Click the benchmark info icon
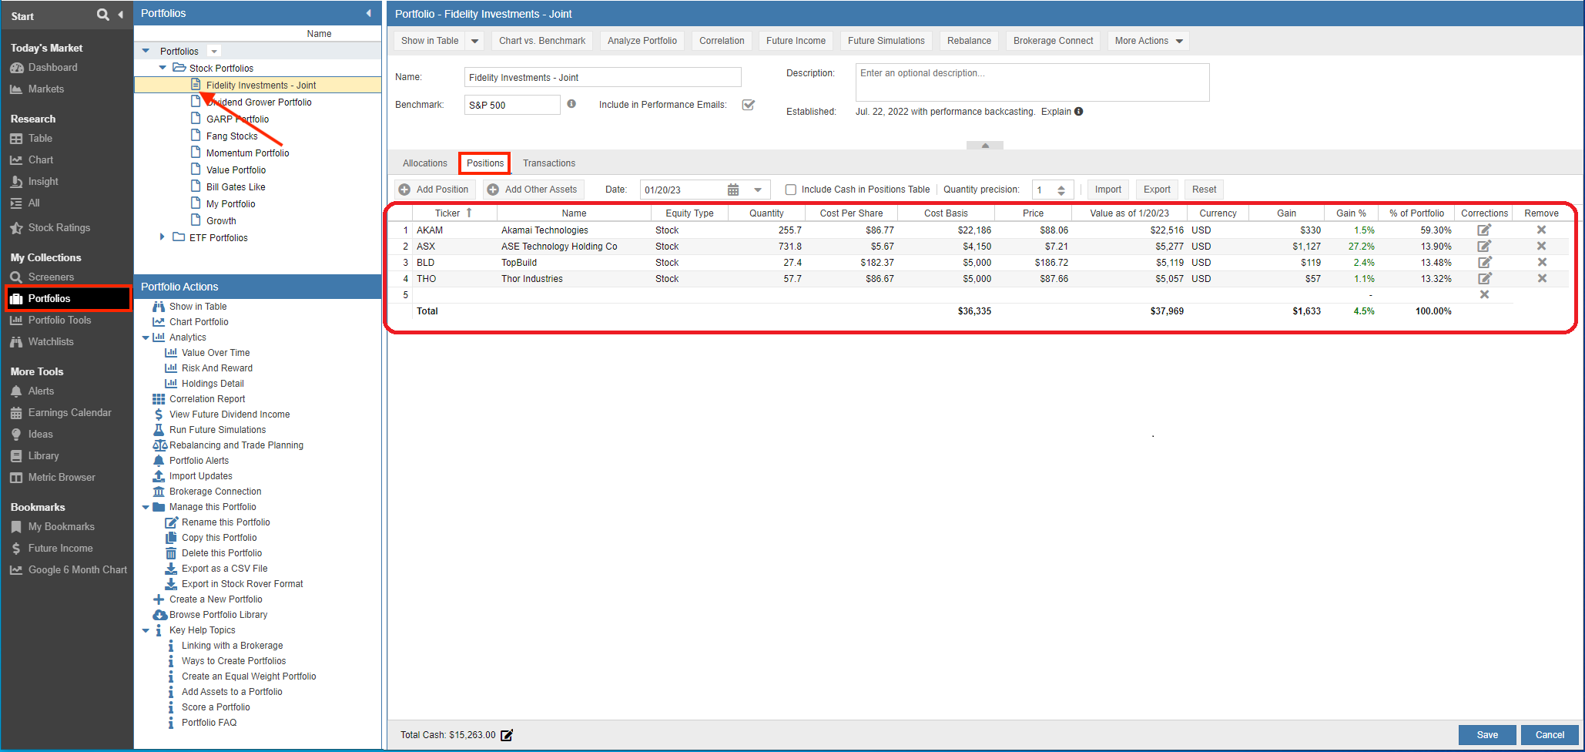The height and width of the screenshot is (752, 1585). (571, 104)
